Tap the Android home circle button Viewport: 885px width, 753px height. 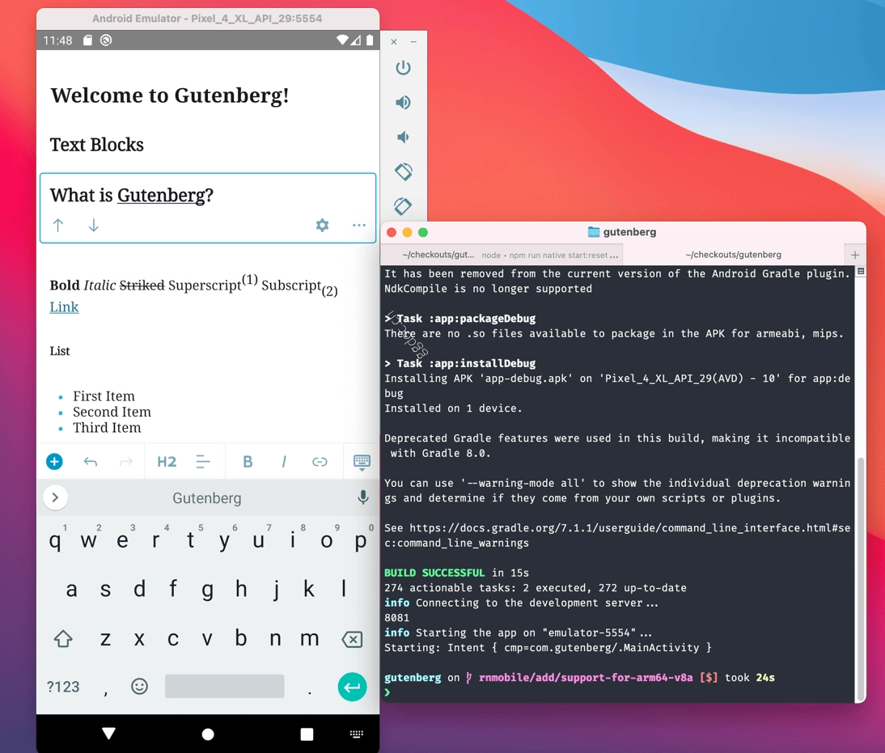pyautogui.click(x=208, y=734)
